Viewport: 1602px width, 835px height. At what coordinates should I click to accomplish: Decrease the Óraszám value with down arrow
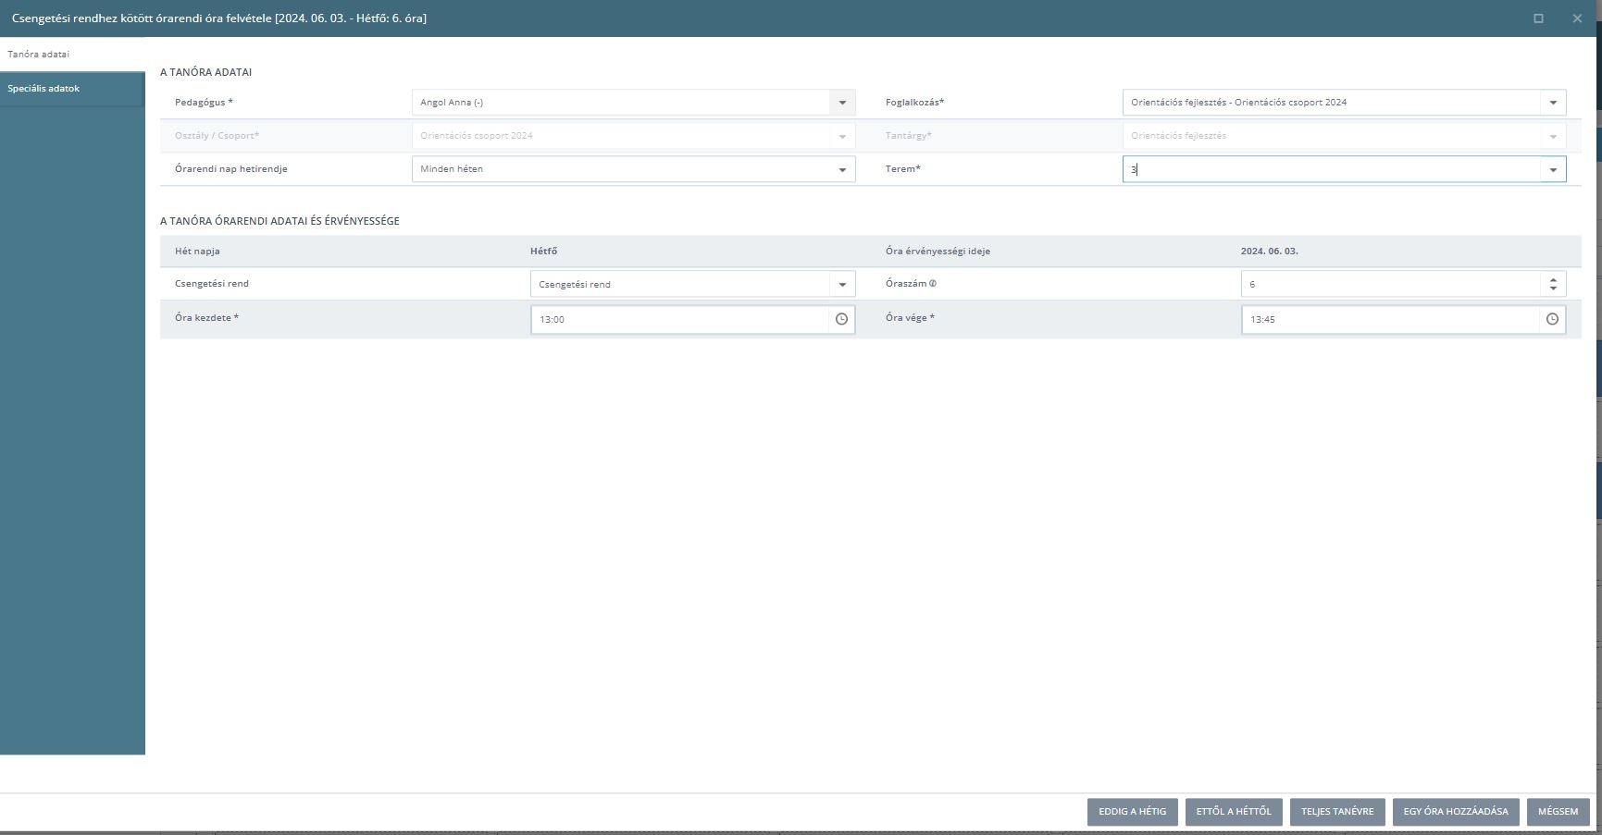click(1553, 289)
